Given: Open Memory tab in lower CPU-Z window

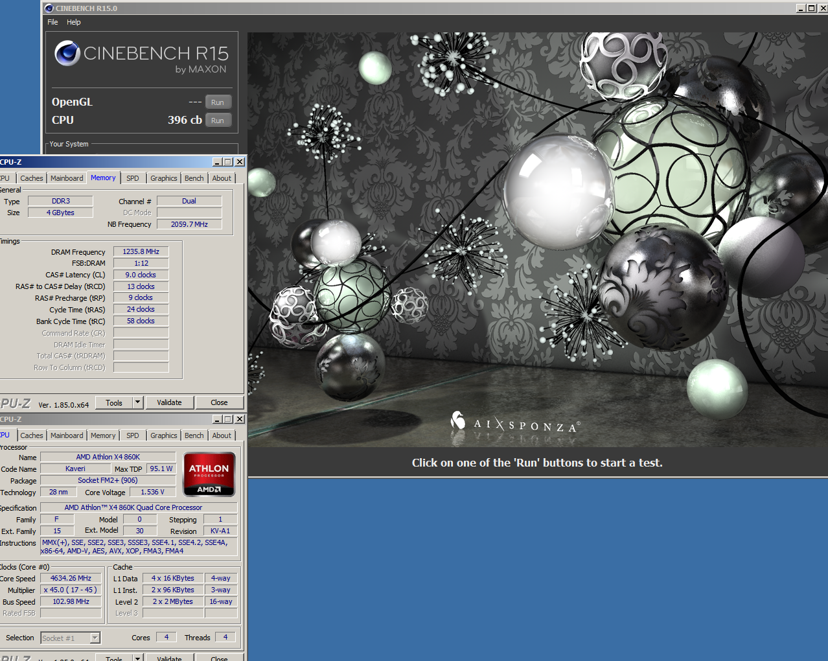Looking at the screenshot, I should (x=103, y=435).
